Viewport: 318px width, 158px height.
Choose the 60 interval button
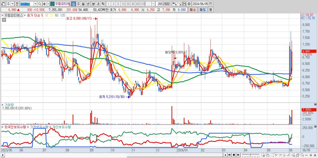tap(138, 4)
